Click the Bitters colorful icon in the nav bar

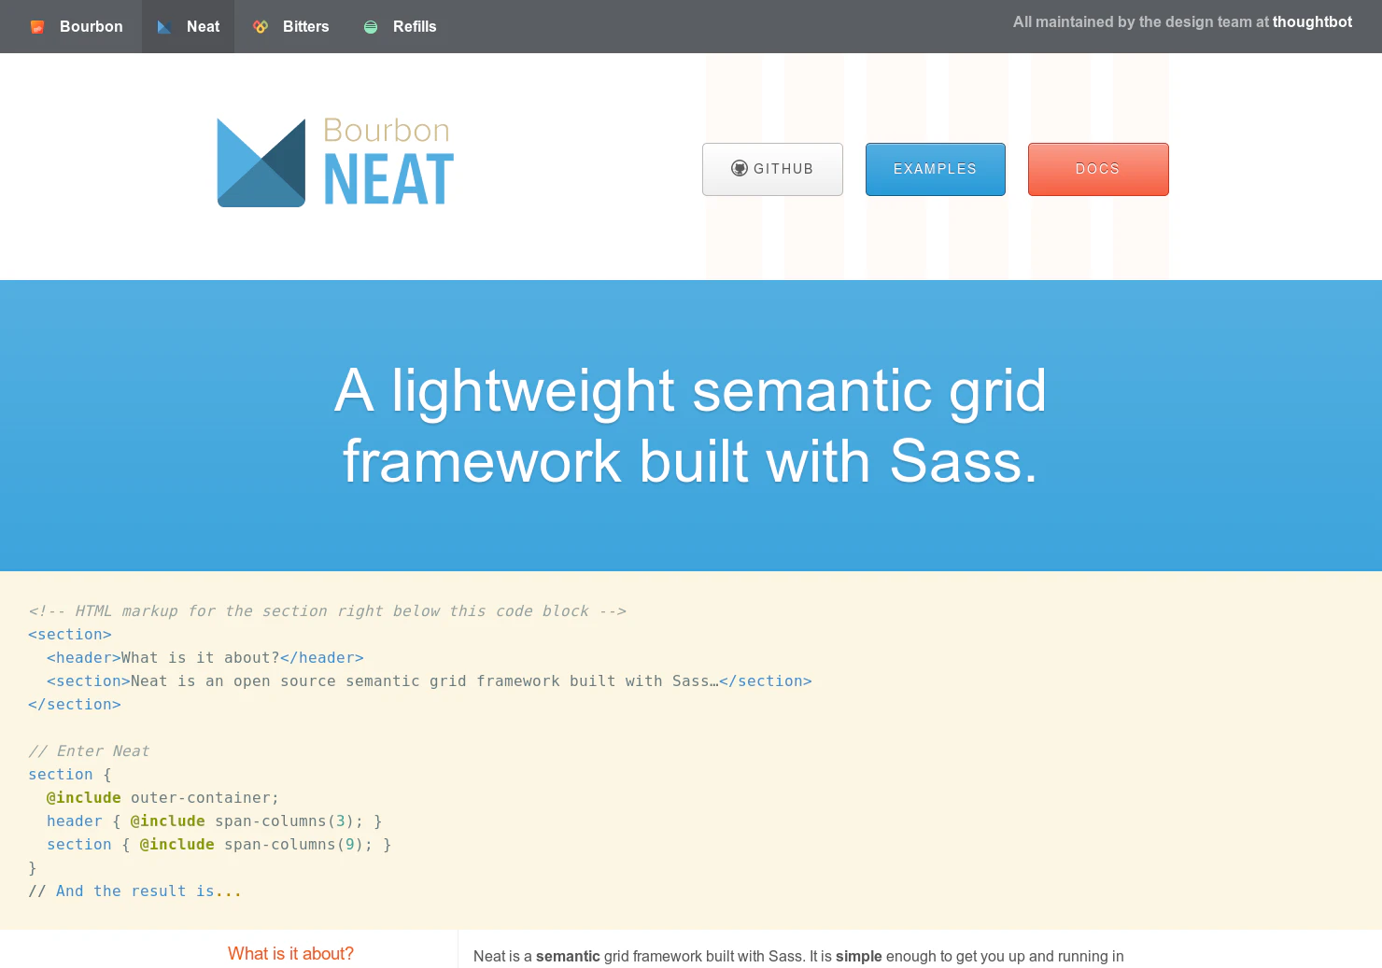[x=261, y=27]
